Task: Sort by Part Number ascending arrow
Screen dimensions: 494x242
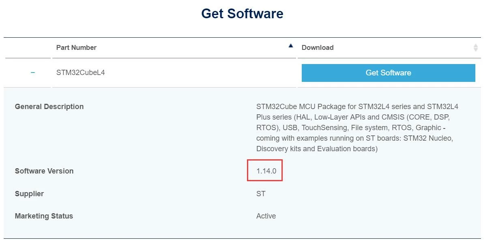Action: pyautogui.click(x=290, y=46)
